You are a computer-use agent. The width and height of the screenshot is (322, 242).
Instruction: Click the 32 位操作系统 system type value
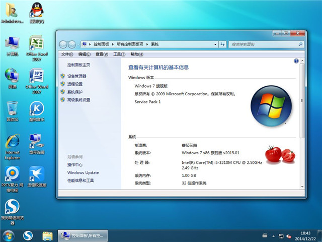coord(194,183)
